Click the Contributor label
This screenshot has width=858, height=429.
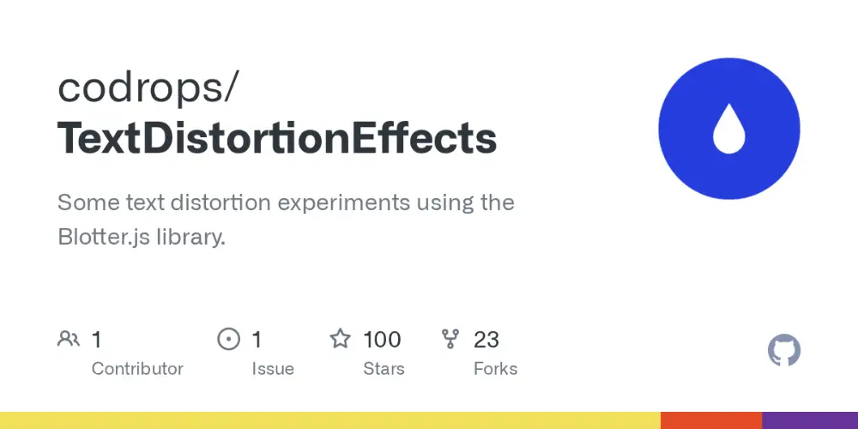pyautogui.click(x=137, y=369)
